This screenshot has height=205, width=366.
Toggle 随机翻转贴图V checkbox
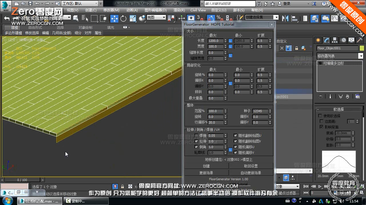tap(235, 141)
